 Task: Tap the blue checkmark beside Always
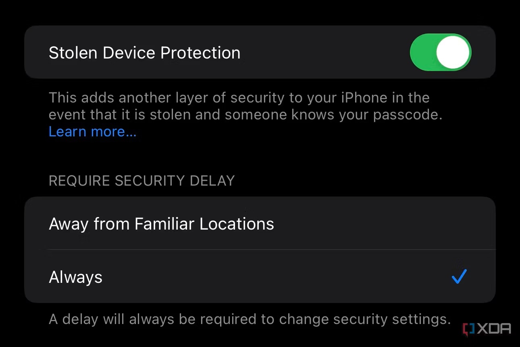(x=459, y=276)
